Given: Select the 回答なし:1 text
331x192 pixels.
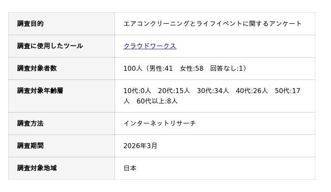Looking at the screenshot, I should [227, 68].
